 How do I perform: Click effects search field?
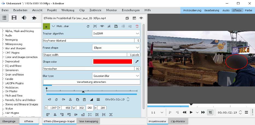coord(21,25)
